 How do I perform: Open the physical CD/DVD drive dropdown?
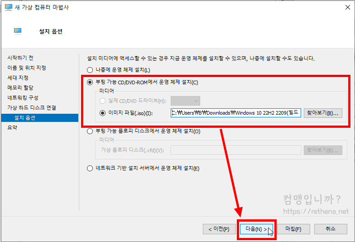pyautogui.click(x=186, y=101)
